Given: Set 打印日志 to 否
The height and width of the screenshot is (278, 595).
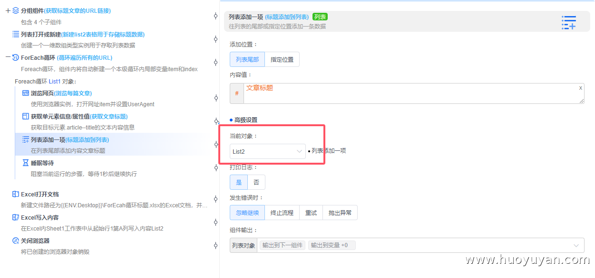Looking at the screenshot, I should tap(257, 182).
